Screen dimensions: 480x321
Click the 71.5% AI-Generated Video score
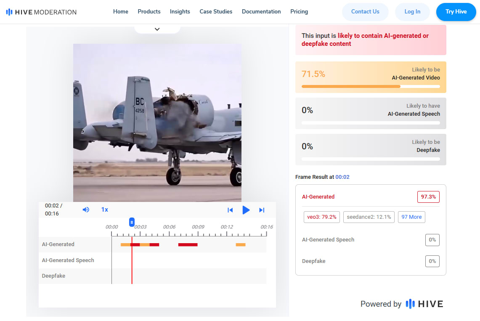pyautogui.click(x=313, y=74)
